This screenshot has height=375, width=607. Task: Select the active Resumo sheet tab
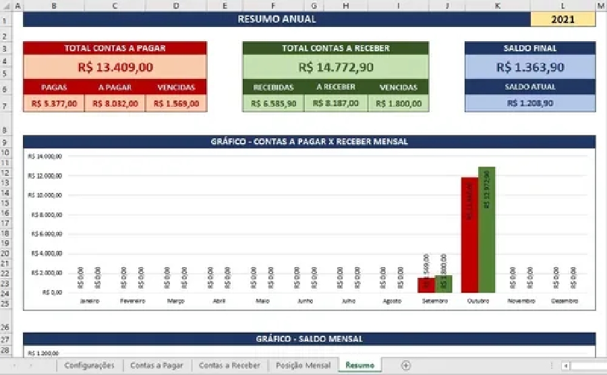pyautogui.click(x=359, y=365)
